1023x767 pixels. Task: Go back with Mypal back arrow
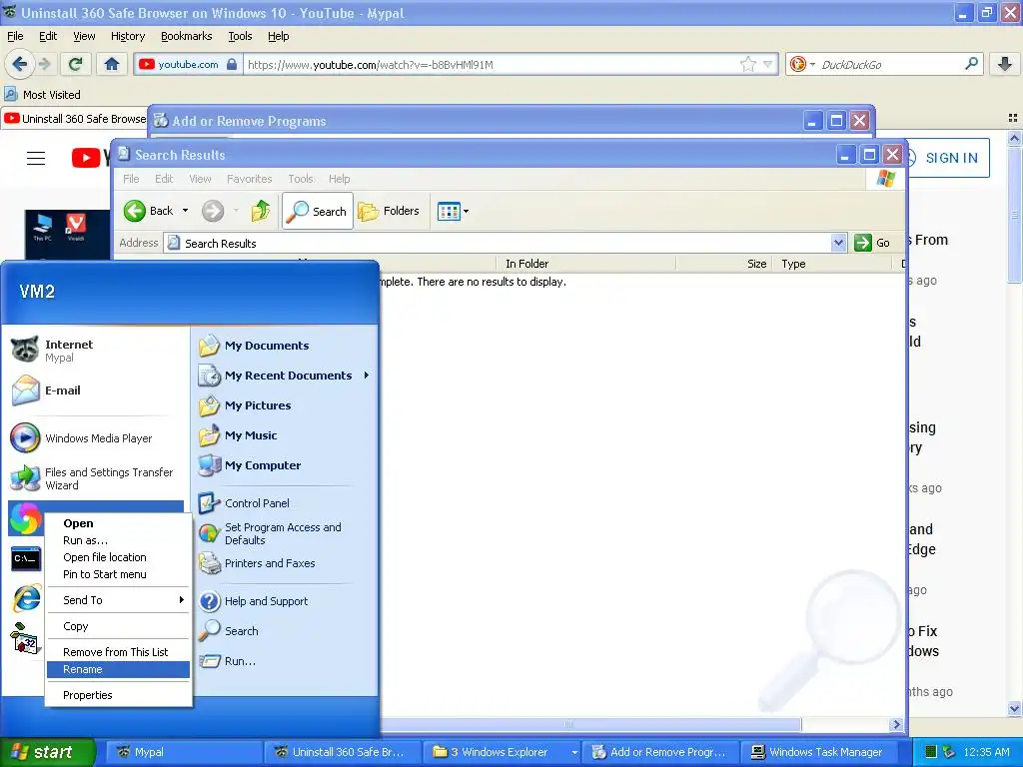tap(19, 64)
